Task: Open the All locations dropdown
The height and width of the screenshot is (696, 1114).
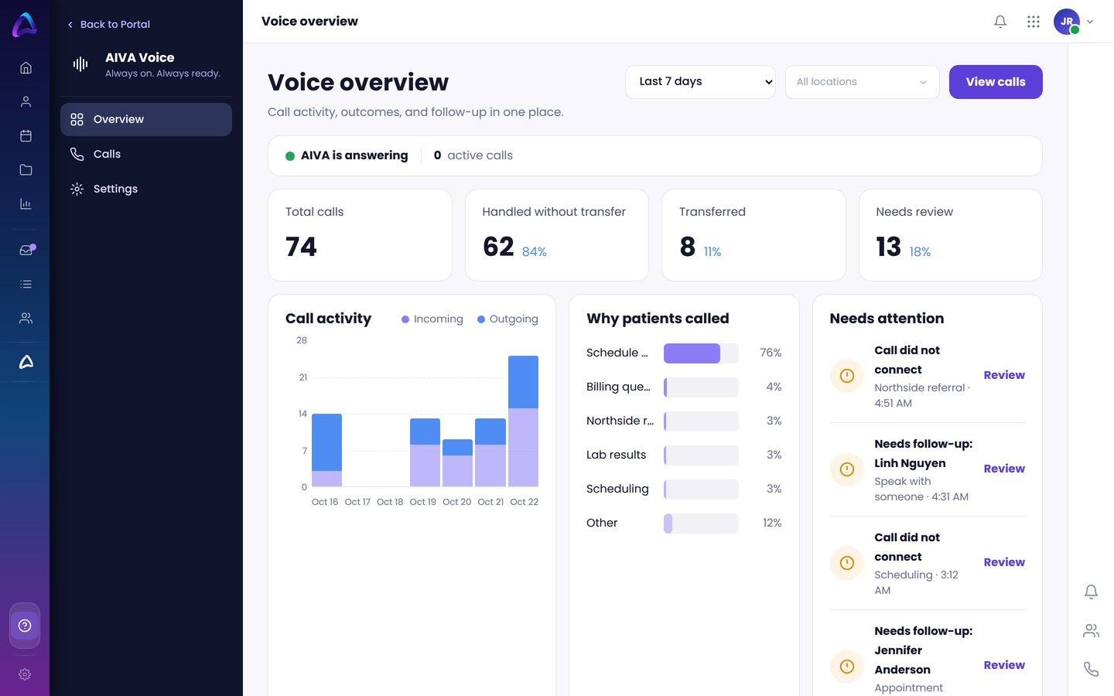Action: pos(862,82)
